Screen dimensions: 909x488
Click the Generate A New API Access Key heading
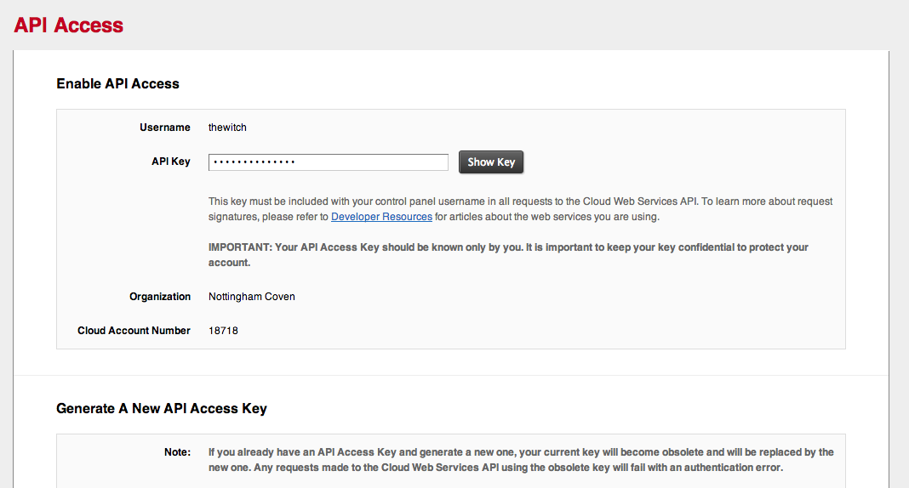click(162, 409)
